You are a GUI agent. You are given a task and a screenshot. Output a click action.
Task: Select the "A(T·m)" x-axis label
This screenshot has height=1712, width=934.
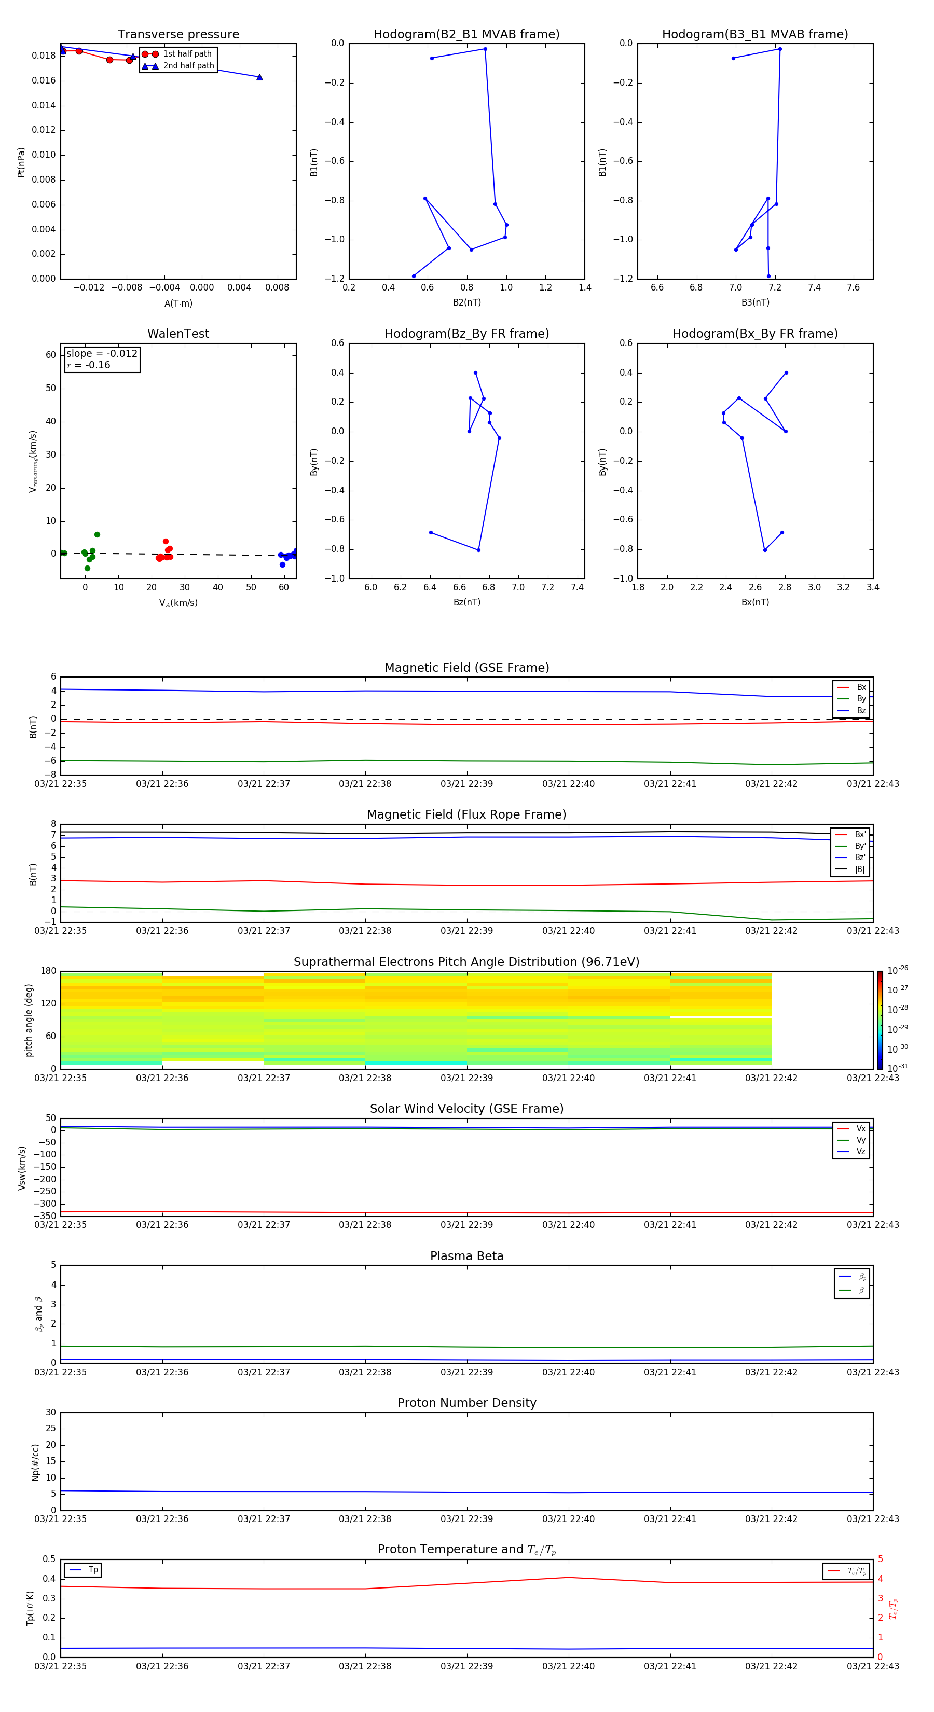pyautogui.click(x=178, y=303)
